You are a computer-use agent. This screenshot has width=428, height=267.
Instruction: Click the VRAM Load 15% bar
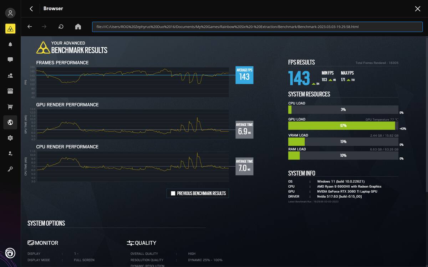tap(343, 142)
